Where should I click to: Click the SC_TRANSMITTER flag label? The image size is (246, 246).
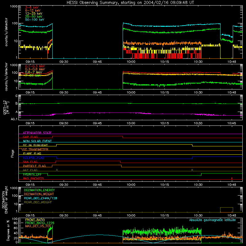pos(36,149)
